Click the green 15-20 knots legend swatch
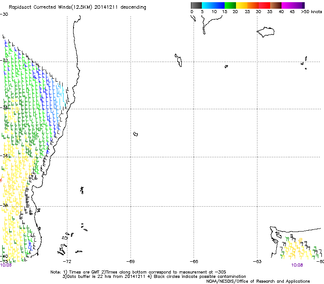The height and width of the screenshot is (284, 324). tap(230, 5)
